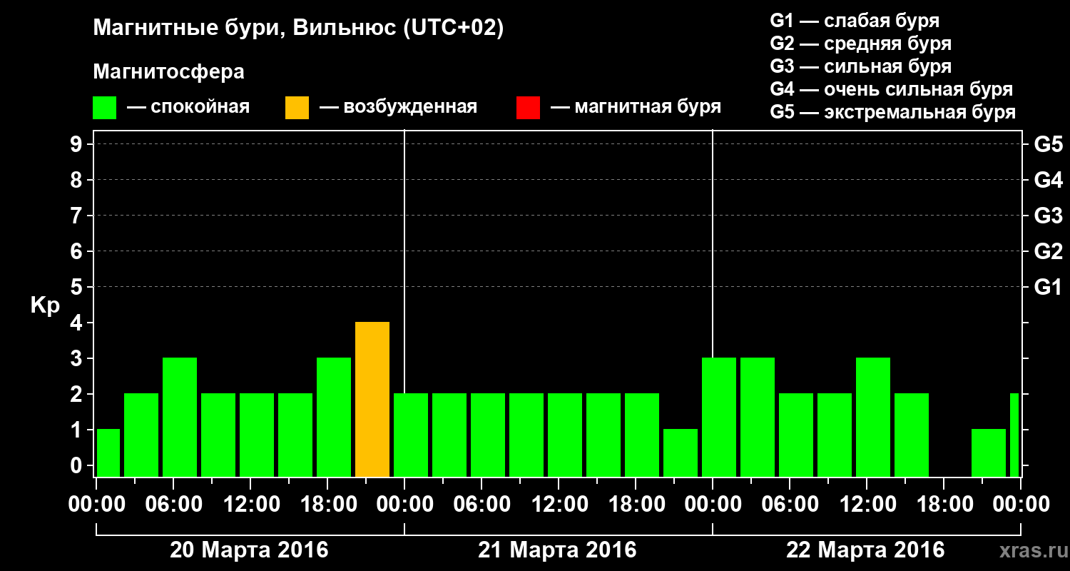
Task: Click the '06:00' tick label above 22 Марта
Action: 789,504
